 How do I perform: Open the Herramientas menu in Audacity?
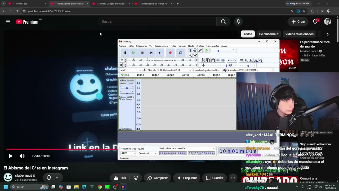tap(213, 46)
